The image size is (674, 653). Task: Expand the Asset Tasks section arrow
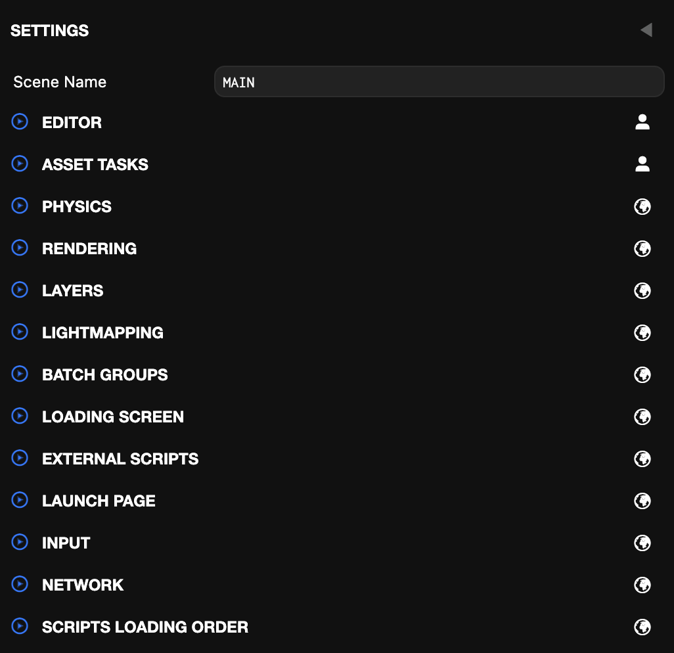click(20, 164)
